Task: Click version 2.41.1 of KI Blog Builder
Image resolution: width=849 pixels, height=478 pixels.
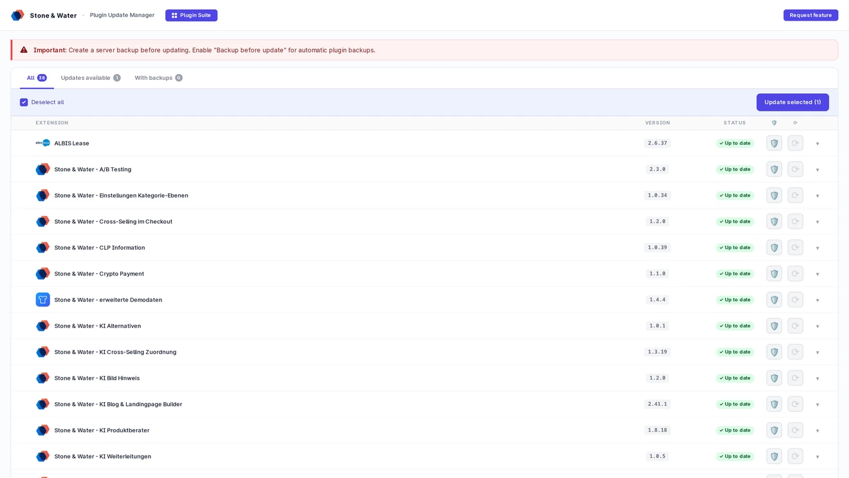Action: [x=657, y=404]
